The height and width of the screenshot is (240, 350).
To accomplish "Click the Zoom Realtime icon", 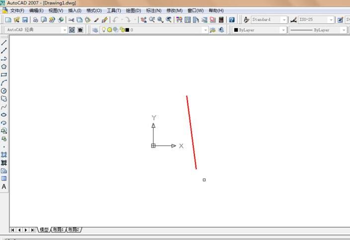I will (152, 20).
